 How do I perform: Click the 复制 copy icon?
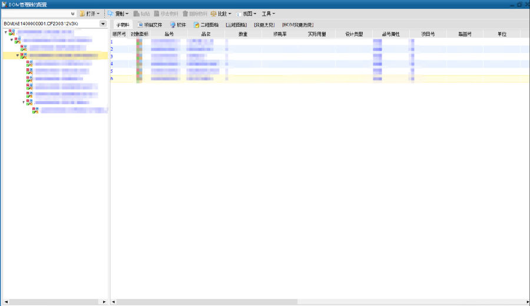point(111,14)
